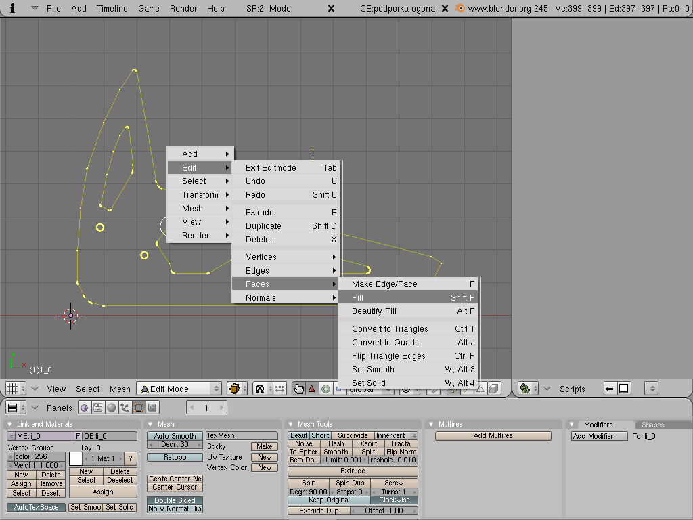693x520 pixels.
Task: Show the Shading context sphere icon
Action: 112,407
